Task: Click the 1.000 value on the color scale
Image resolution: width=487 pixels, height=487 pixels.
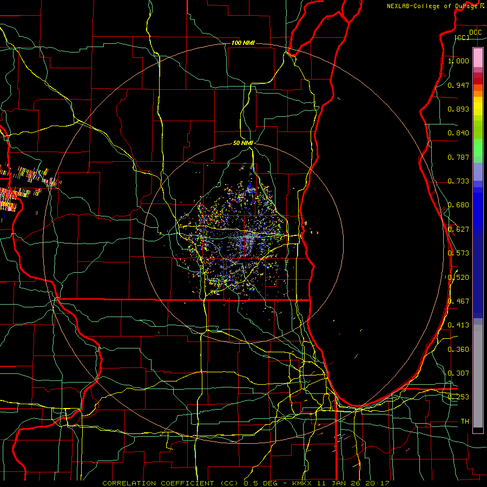Action: click(458, 61)
